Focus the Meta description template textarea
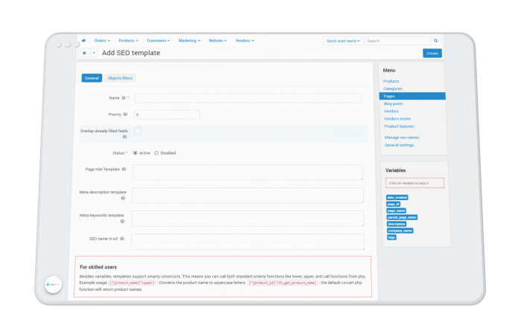This screenshot has width=521, height=331. (248, 195)
